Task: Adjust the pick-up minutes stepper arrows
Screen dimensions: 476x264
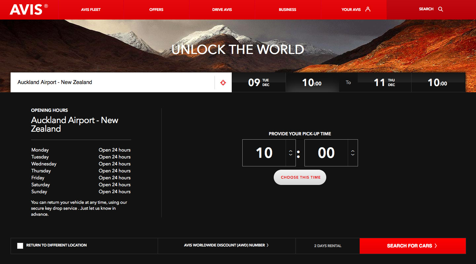Action: (x=353, y=153)
